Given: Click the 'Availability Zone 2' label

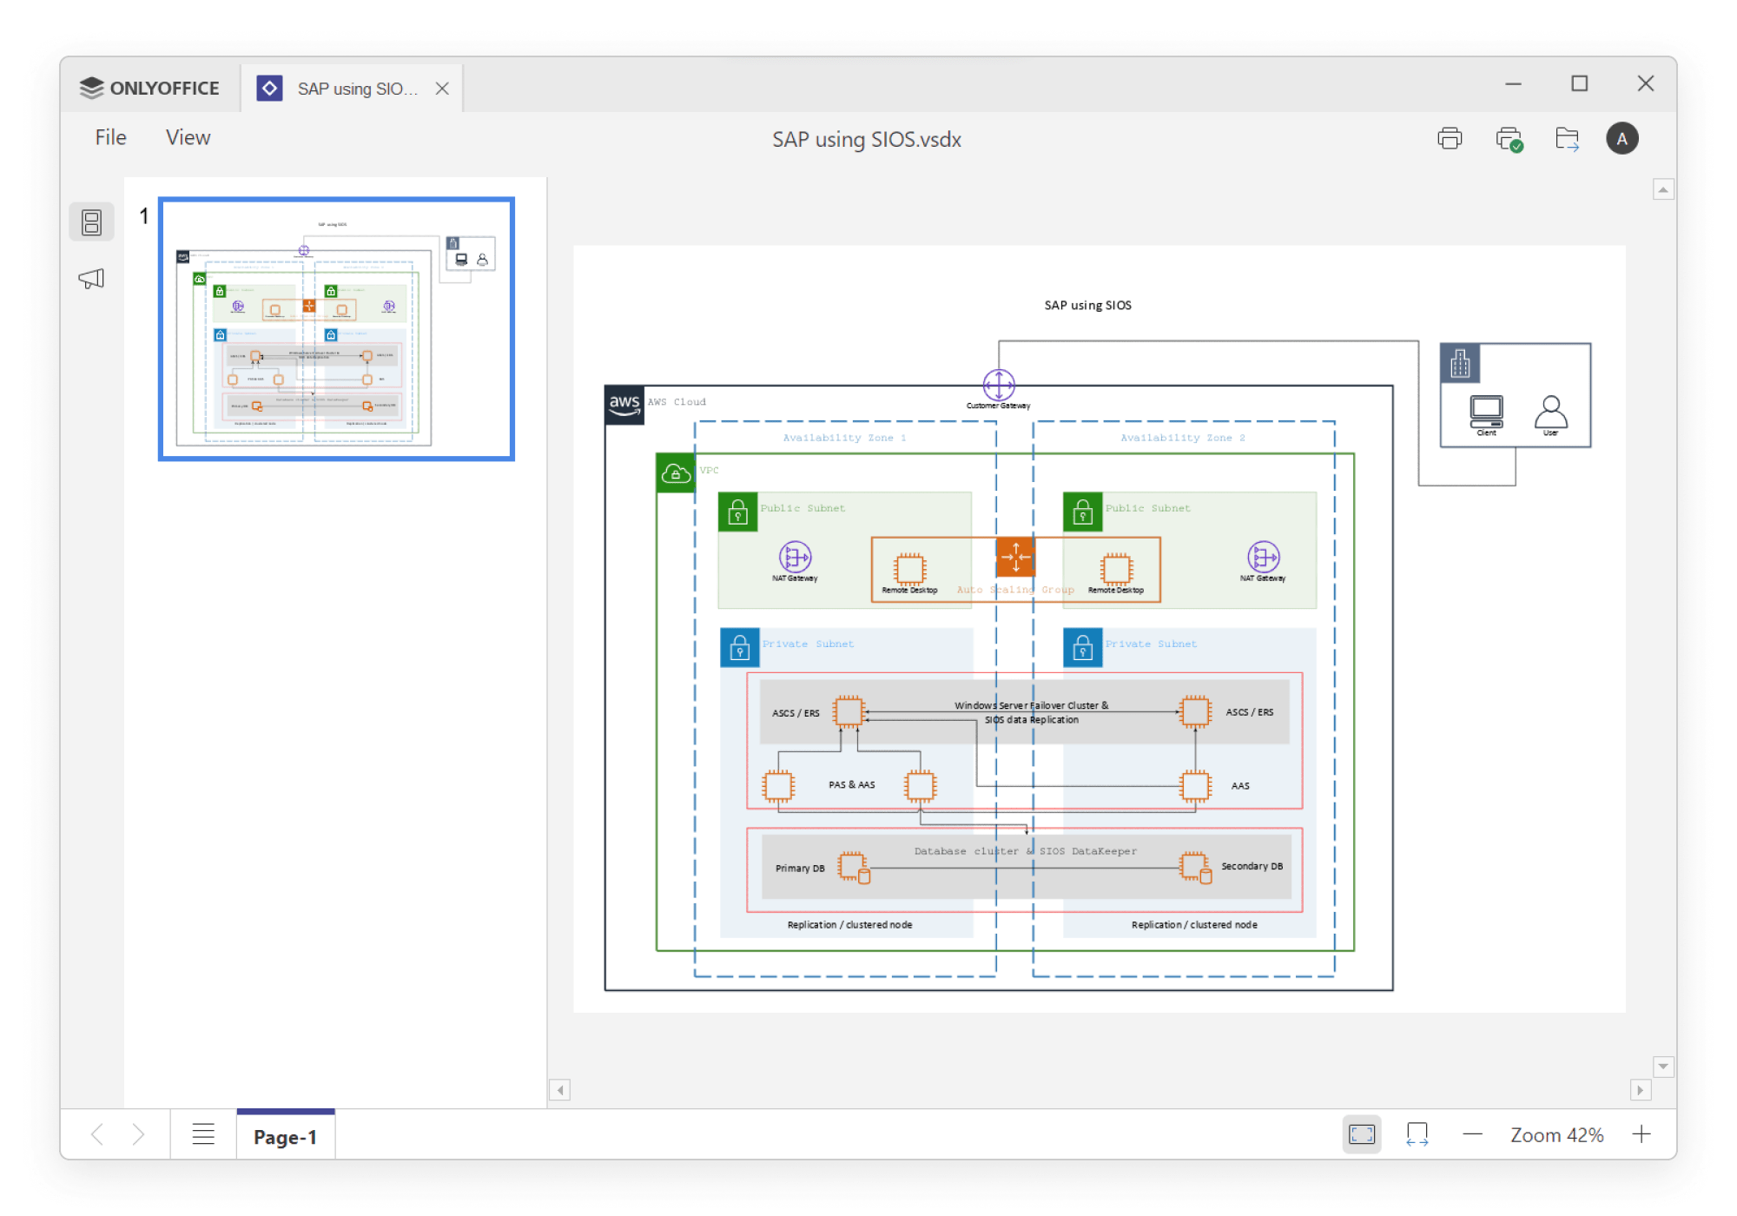Looking at the screenshot, I should point(1182,438).
